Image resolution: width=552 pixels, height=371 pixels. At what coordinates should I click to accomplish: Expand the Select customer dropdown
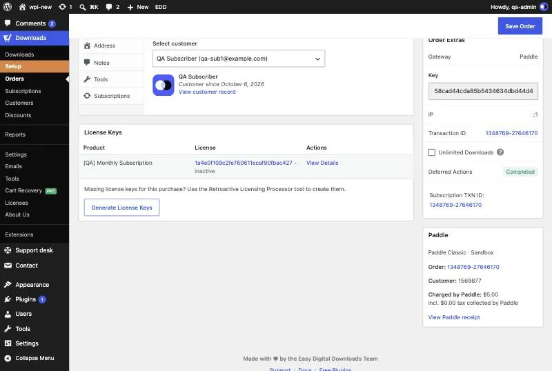coord(239,59)
